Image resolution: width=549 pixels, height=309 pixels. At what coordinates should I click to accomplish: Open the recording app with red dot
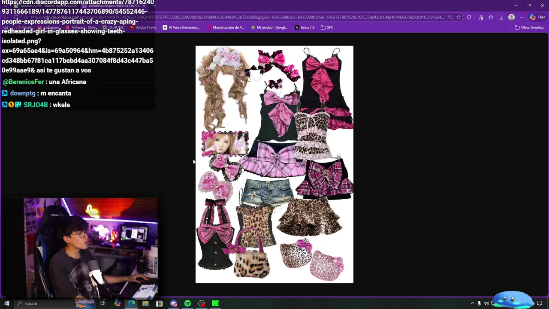click(202, 303)
